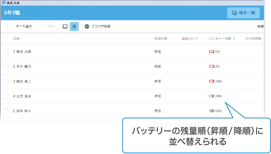Check the box for 4 大竹 美来
Screen dimensions: 271x154
point(6,96)
